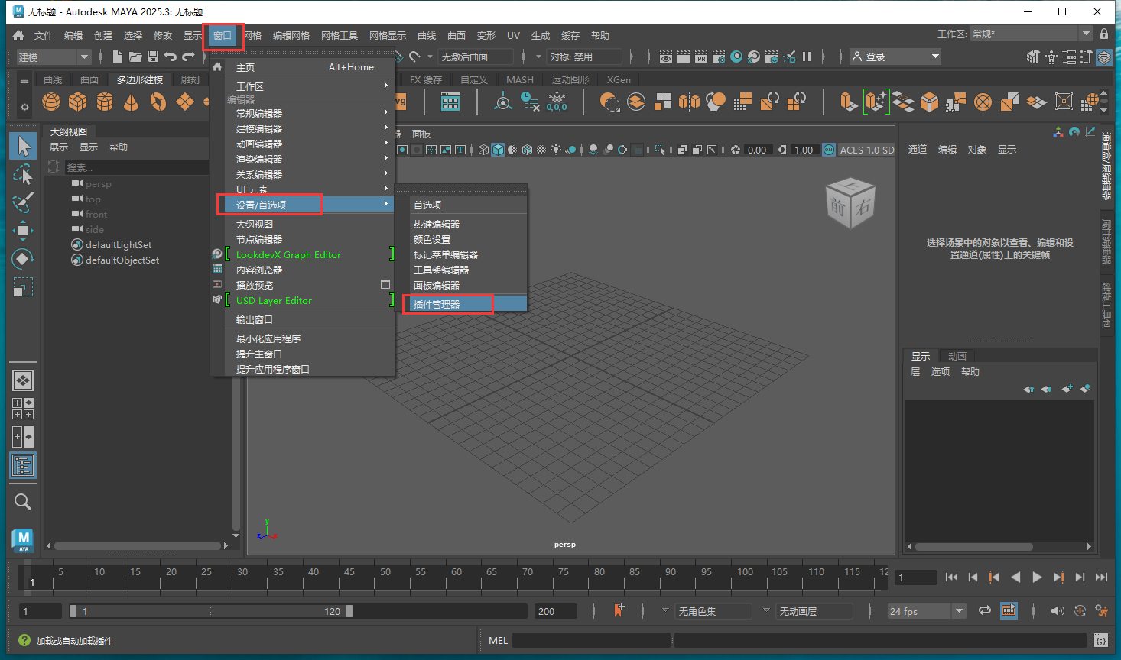Activate the Select tool arrow
The width and height of the screenshot is (1121, 660).
(x=23, y=145)
